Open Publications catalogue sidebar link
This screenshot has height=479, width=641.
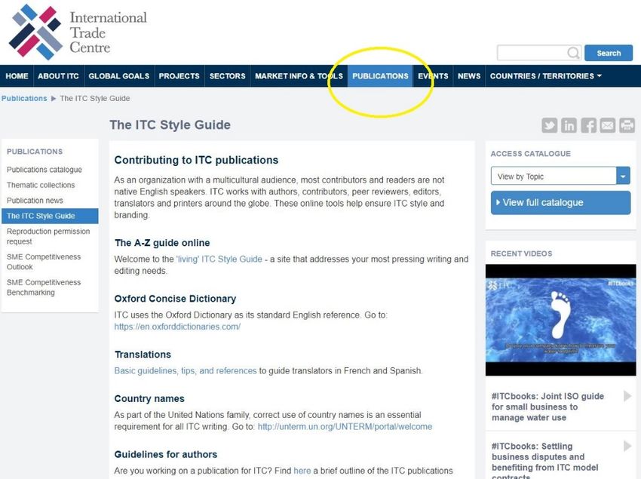click(x=44, y=170)
